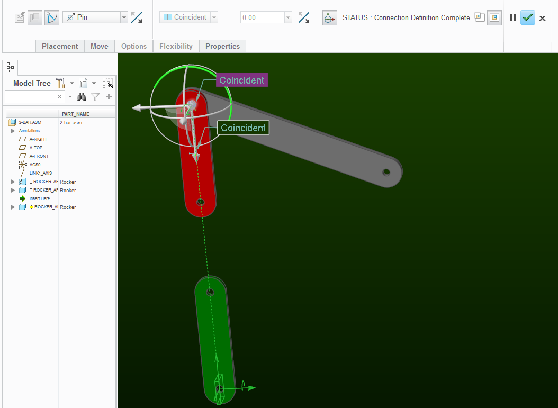Click the green-outlined Coincident constraint label
558x408 pixels.
pyautogui.click(x=243, y=128)
